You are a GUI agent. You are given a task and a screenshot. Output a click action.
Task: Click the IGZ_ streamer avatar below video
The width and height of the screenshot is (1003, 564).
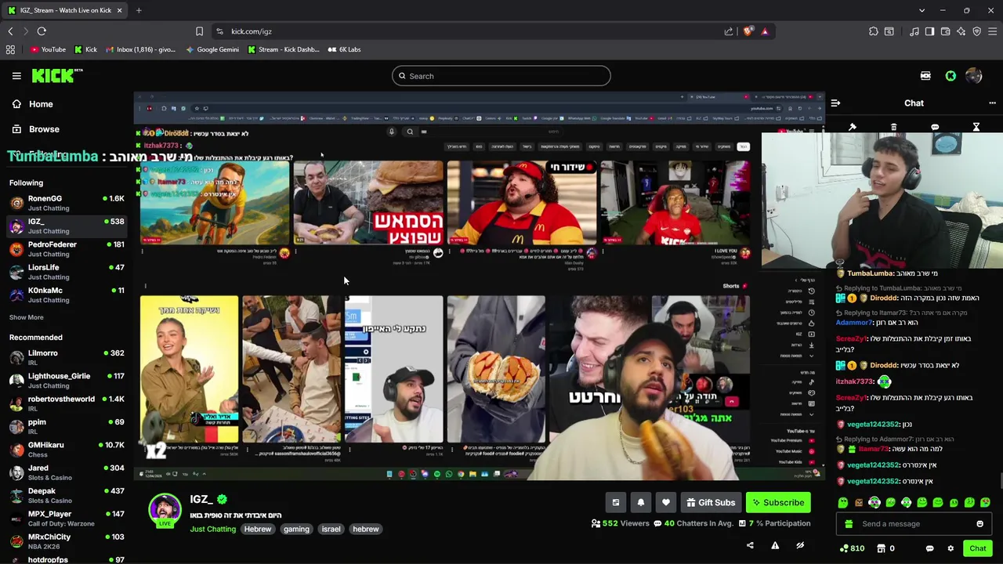(165, 511)
